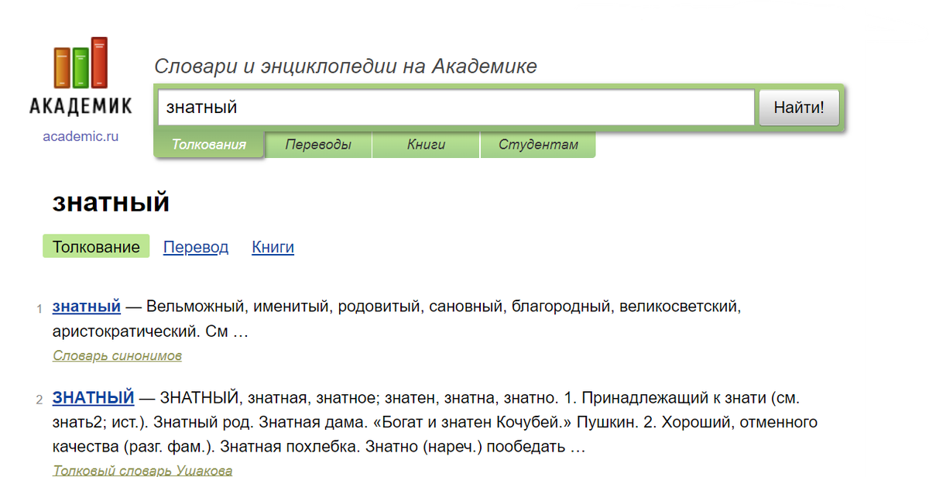Click the header text Словари и энциклопедии на Академике

coord(345,67)
